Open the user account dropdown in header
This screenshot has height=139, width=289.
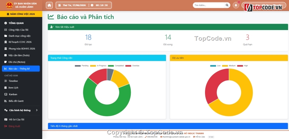(x=264, y=5)
